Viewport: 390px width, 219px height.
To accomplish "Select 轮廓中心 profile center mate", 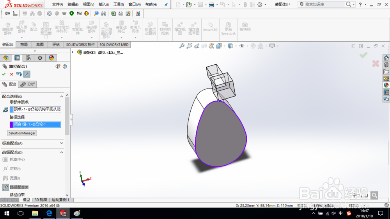I will pyautogui.click(x=14, y=160).
